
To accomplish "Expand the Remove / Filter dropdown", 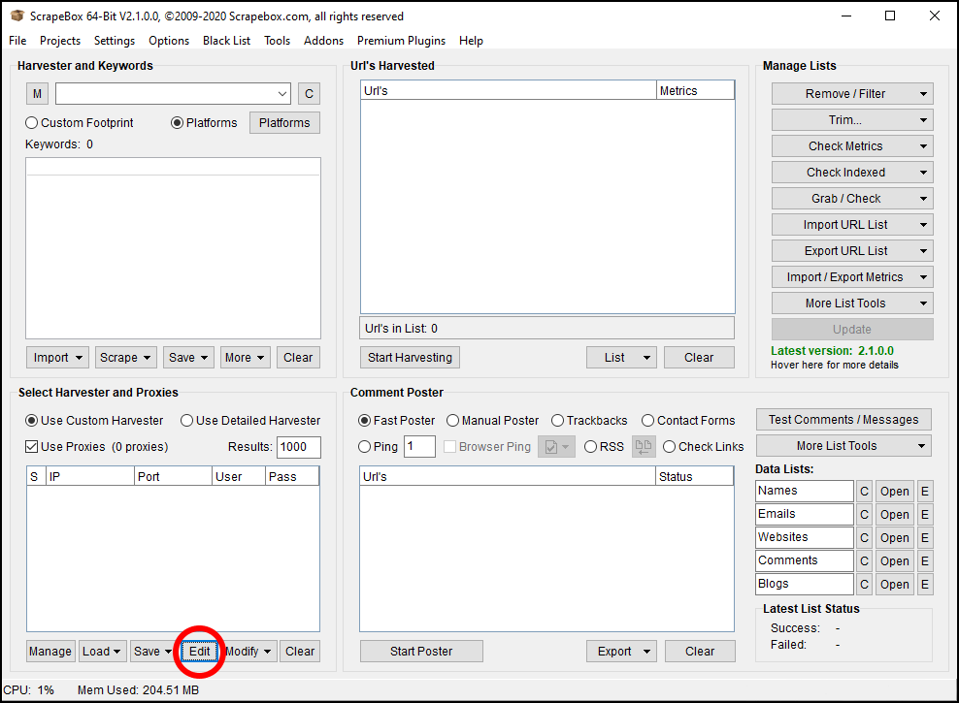I will tap(852, 94).
